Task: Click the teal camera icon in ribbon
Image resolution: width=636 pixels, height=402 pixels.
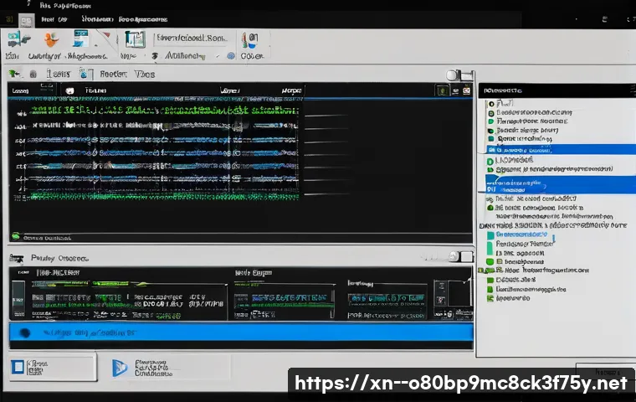Action: coord(18,40)
